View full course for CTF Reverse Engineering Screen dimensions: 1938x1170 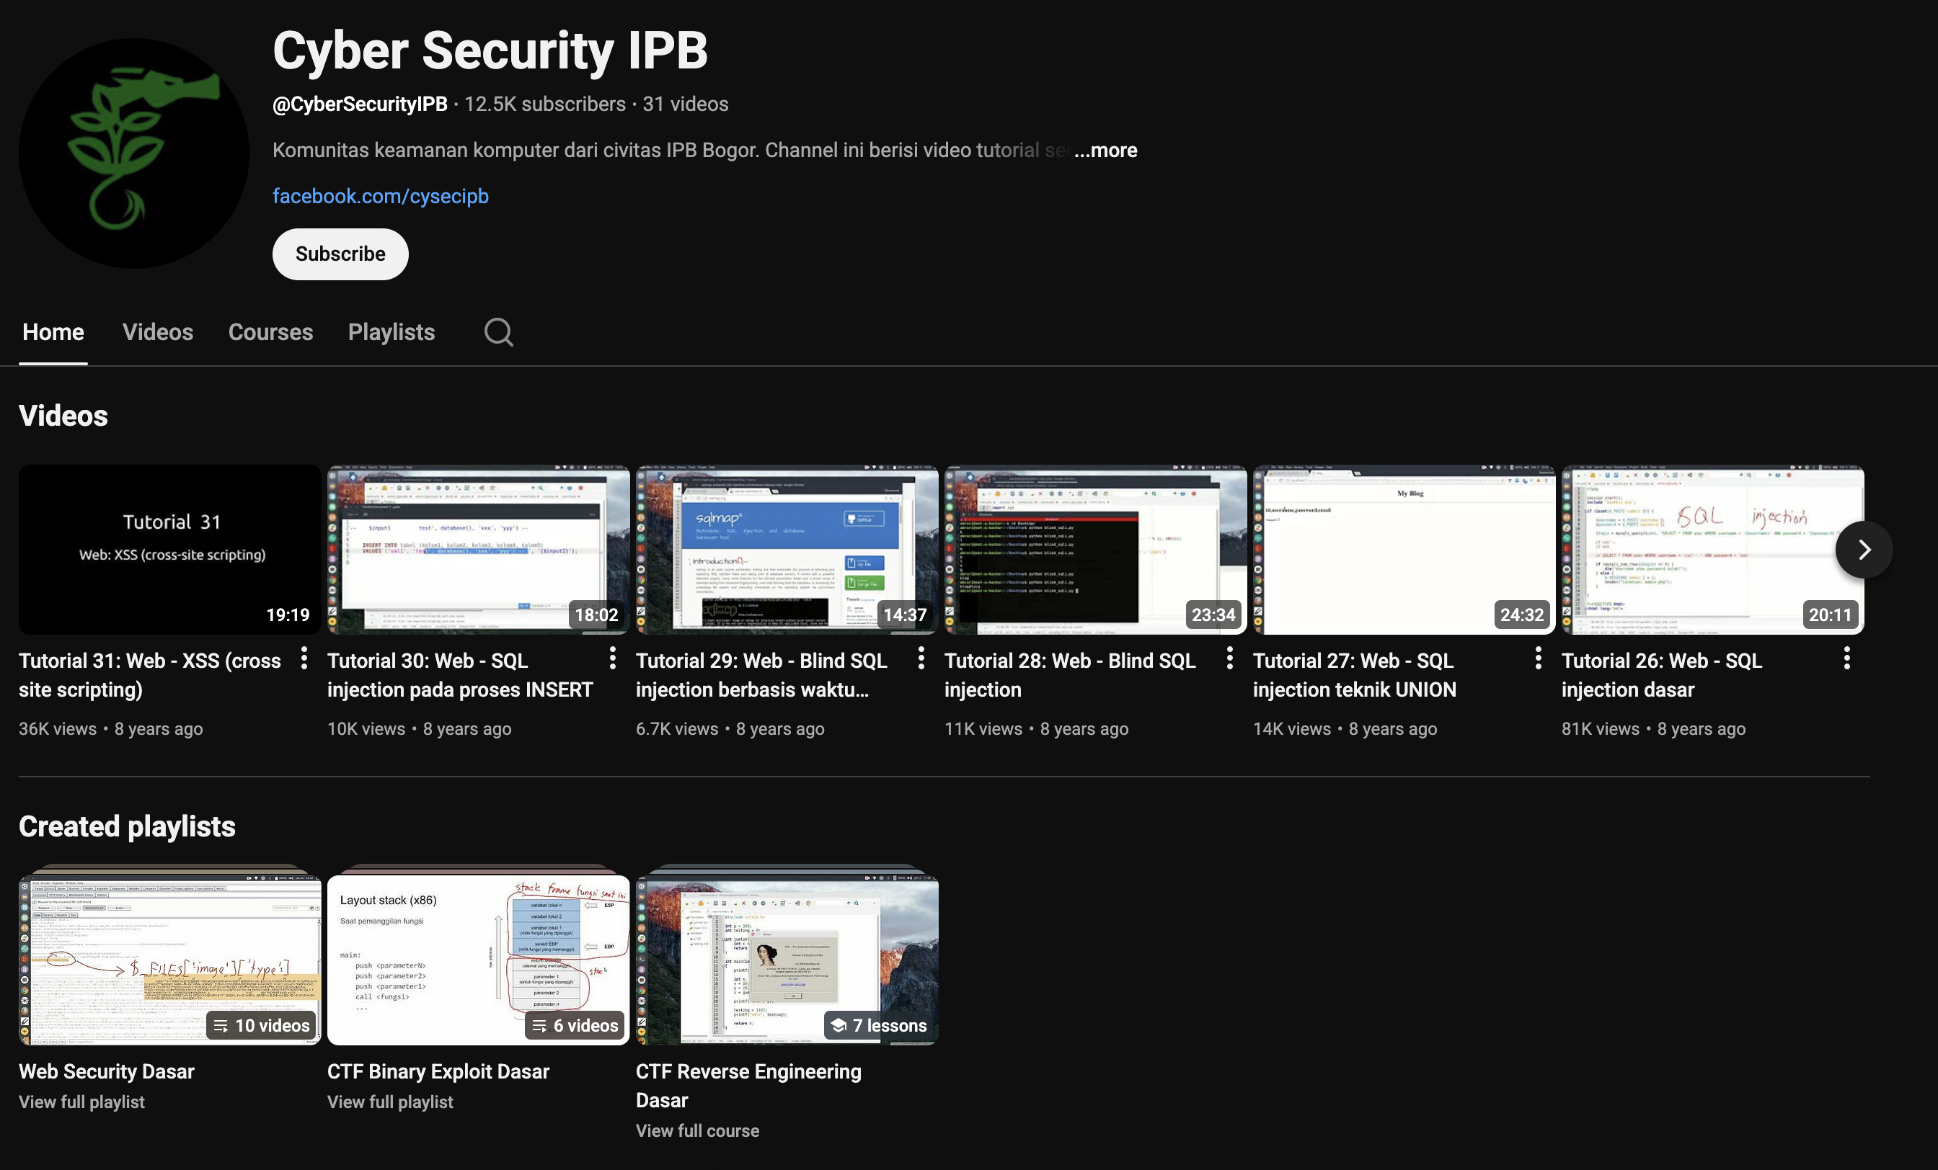pos(697,1130)
